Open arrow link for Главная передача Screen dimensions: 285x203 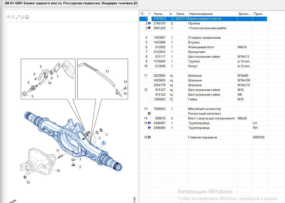click(x=149, y=137)
